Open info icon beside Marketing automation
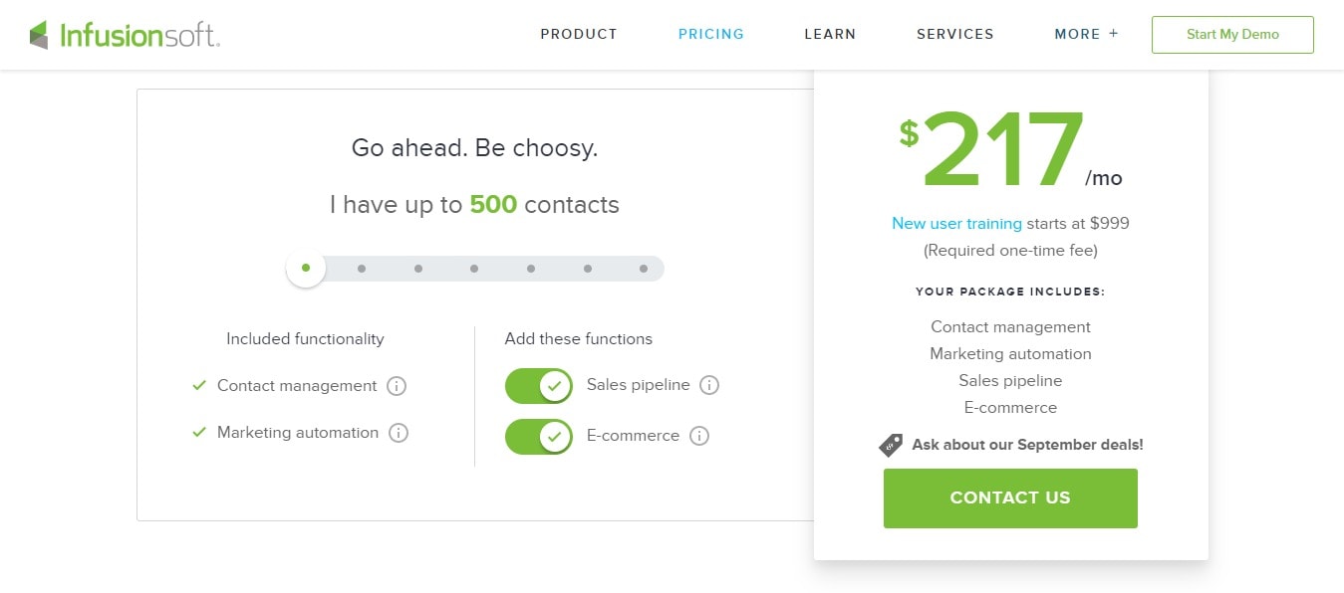 pos(399,433)
